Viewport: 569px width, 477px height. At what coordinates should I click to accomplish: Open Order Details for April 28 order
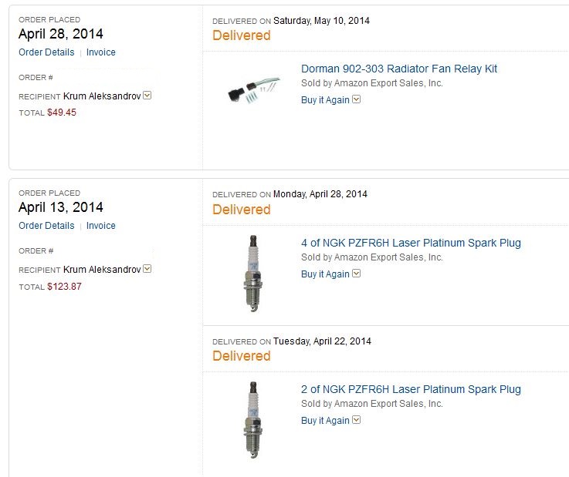(46, 52)
